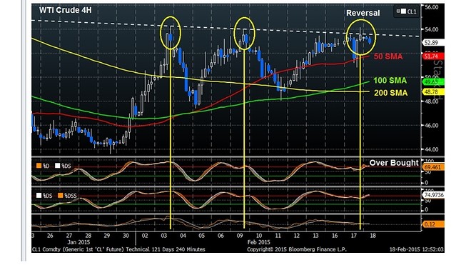Click the %D label in first oscillator panel
The image size is (471, 265).
(46, 166)
